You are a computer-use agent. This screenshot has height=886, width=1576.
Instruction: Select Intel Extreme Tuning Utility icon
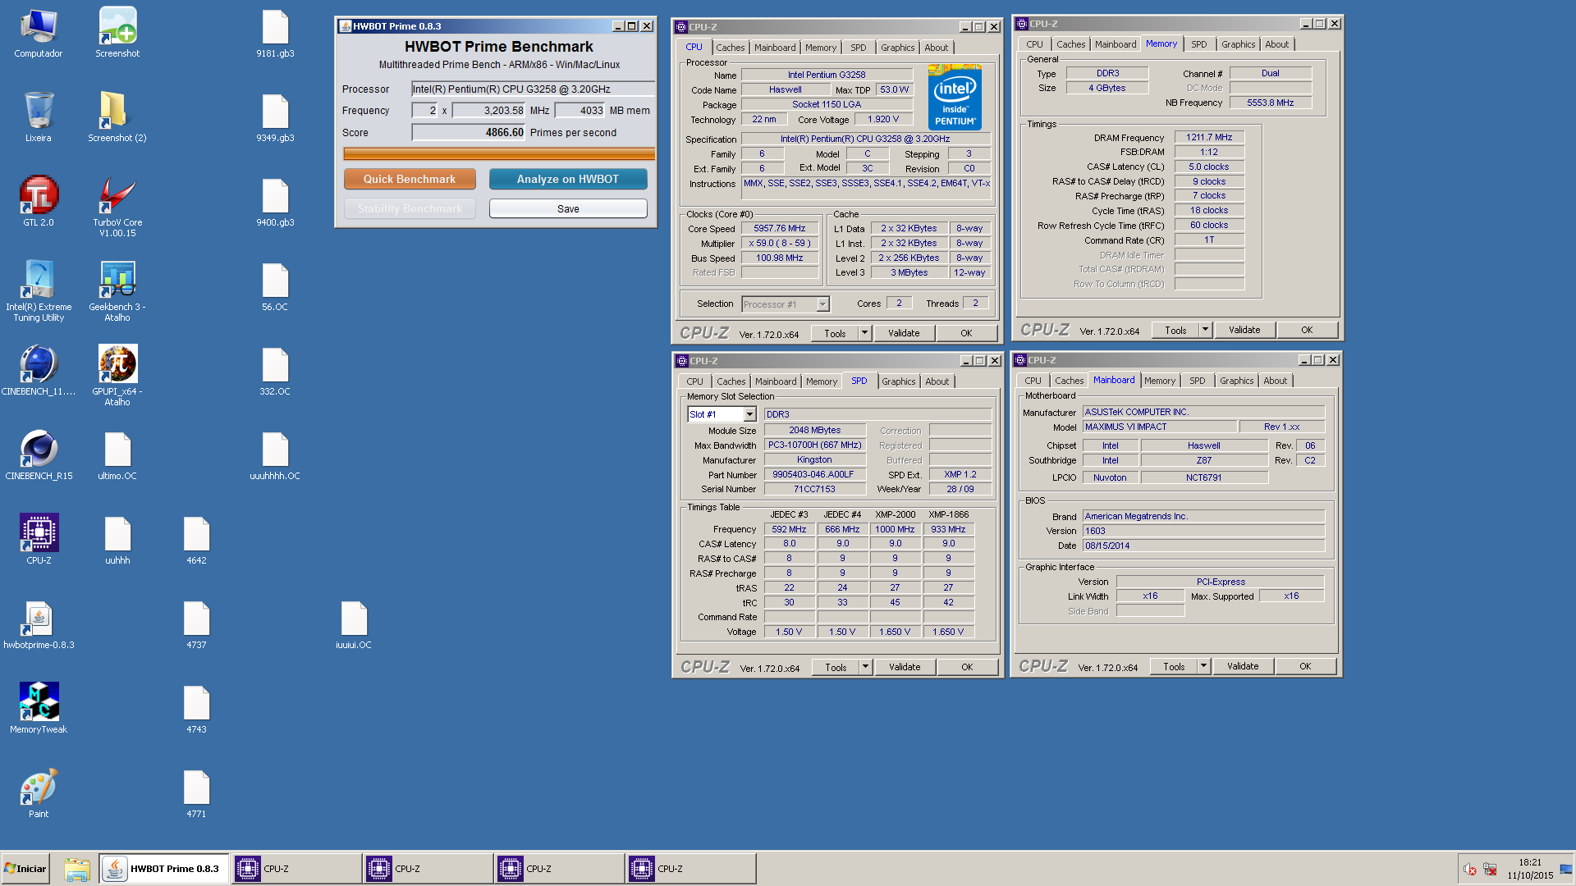pos(39,291)
